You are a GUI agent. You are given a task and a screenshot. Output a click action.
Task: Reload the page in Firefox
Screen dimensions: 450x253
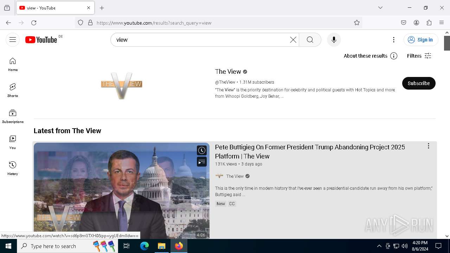34,23
